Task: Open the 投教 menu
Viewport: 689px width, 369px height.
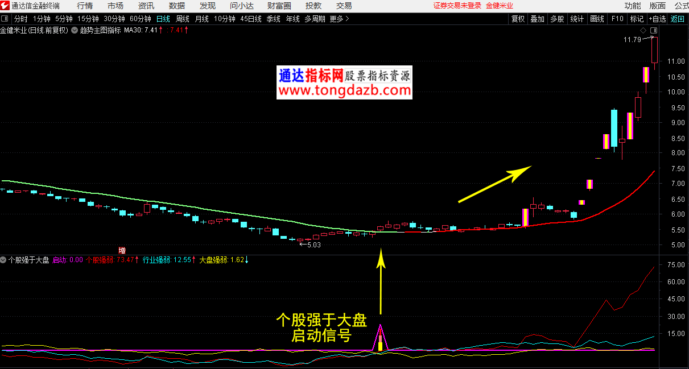Action: [x=313, y=6]
